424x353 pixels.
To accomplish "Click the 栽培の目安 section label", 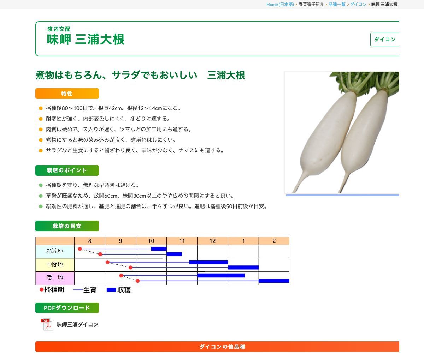I will 67,226.
